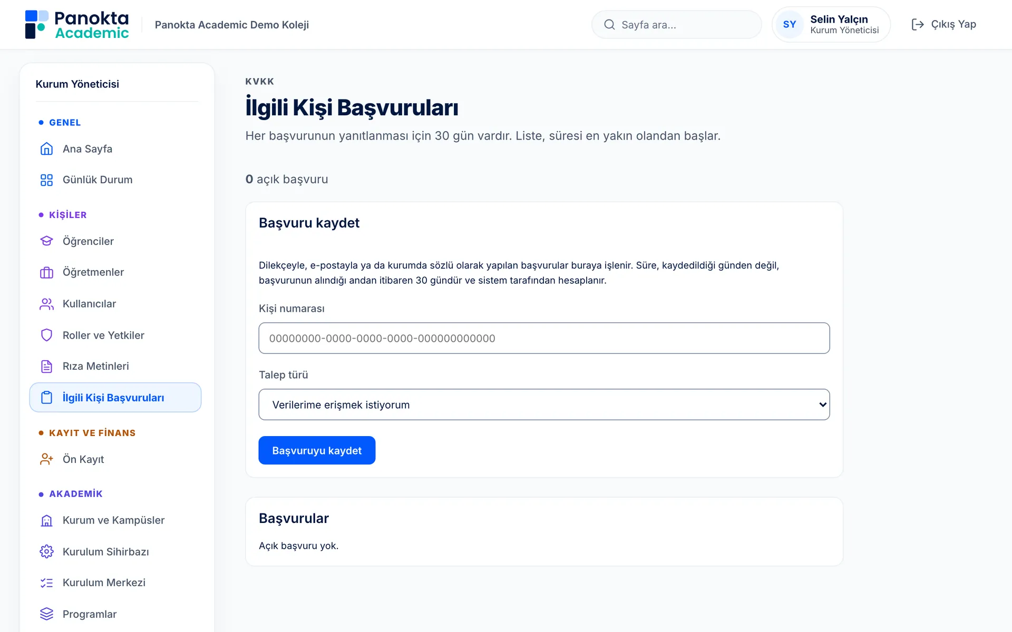Click the Günlük Durum grid icon
The image size is (1012, 632).
click(x=46, y=180)
